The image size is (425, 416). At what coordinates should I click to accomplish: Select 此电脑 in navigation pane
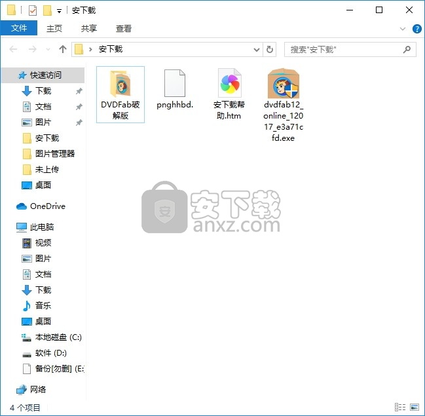pyautogui.click(x=35, y=227)
